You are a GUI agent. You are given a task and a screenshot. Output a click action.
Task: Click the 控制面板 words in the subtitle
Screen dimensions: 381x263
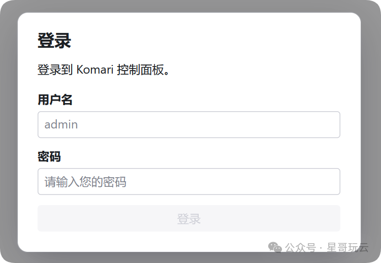coord(140,70)
